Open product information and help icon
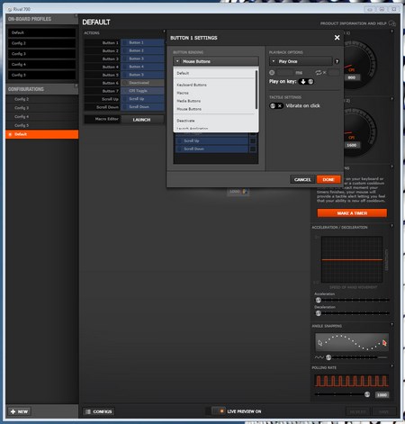 coord(391,23)
